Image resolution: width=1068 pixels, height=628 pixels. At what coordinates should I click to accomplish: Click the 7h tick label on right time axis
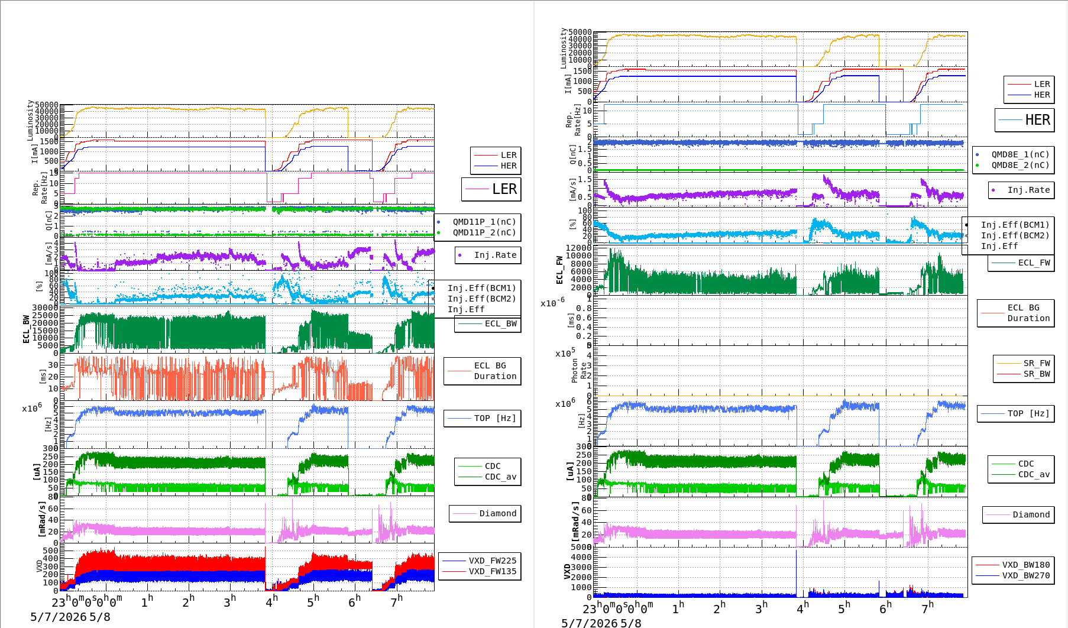click(x=927, y=608)
